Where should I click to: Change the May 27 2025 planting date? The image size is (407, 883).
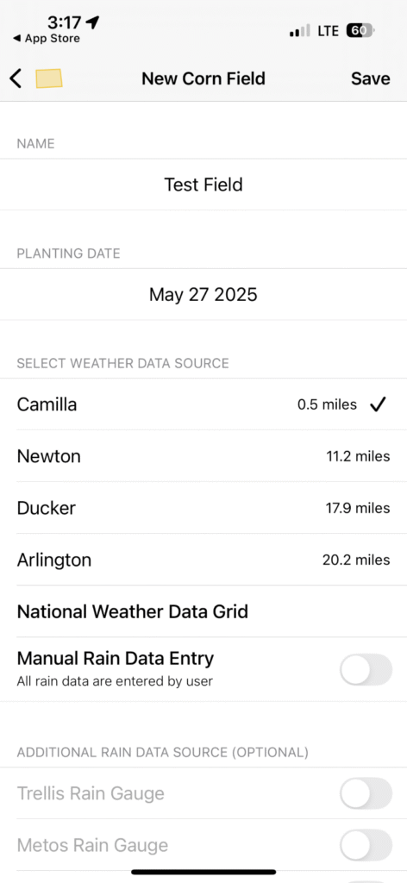click(203, 295)
